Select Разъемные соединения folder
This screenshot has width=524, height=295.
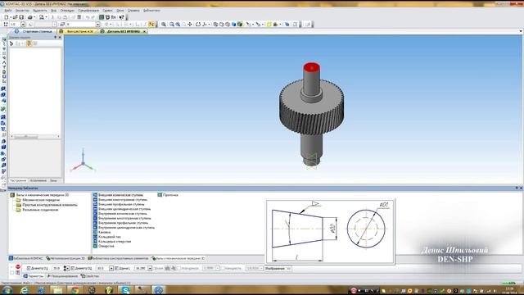pos(40,210)
